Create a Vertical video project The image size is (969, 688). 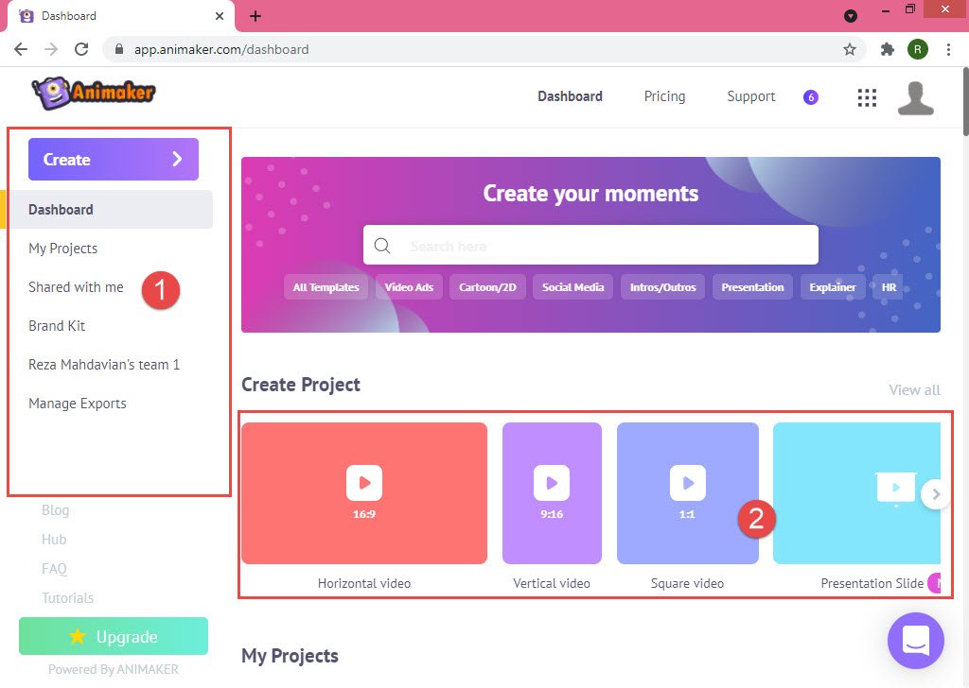tap(552, 493)
